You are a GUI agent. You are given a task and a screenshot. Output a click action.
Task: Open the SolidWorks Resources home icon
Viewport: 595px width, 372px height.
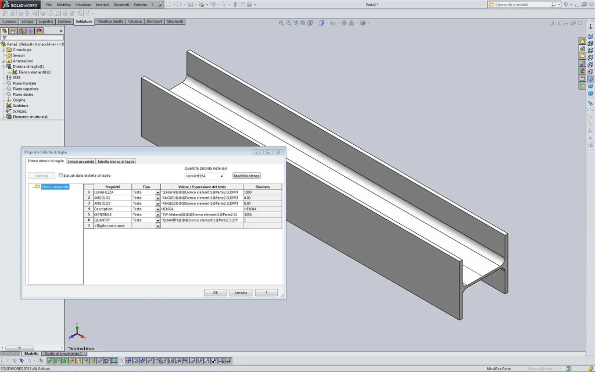coord(582,41)
